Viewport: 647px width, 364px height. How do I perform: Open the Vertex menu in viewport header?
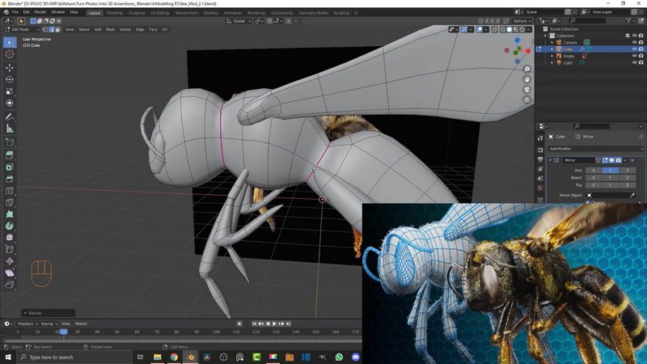tap(125, 29)
